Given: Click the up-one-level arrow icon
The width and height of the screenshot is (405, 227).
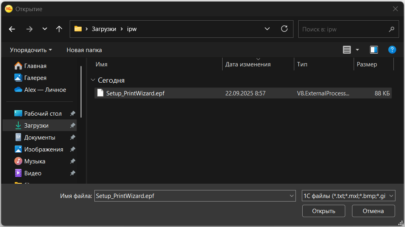Looking at the screenshot, I should (x=59, y=29).
